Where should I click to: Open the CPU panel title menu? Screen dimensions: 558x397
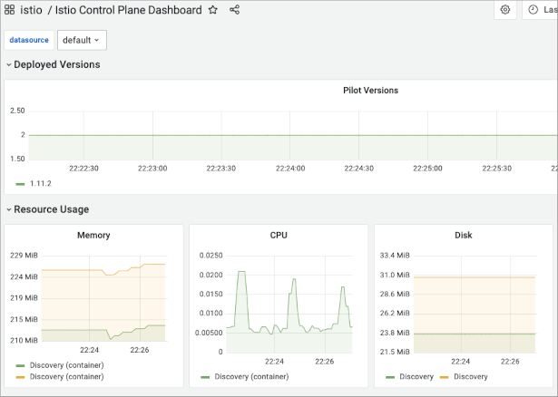point(279,235)
